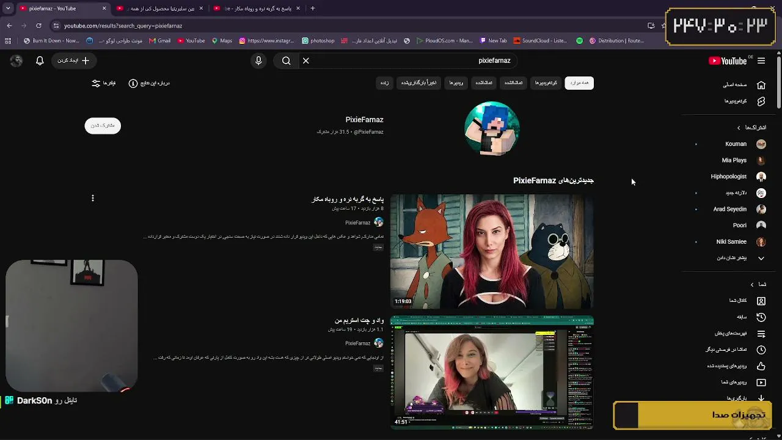Open three-dot menu for the first video
This screenshot has width=782, height=440.
tap(93, 198)
